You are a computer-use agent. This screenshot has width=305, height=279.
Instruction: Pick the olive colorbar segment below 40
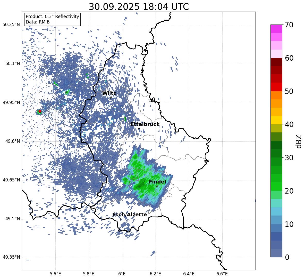pyautogui.click(x=276, y=128)
